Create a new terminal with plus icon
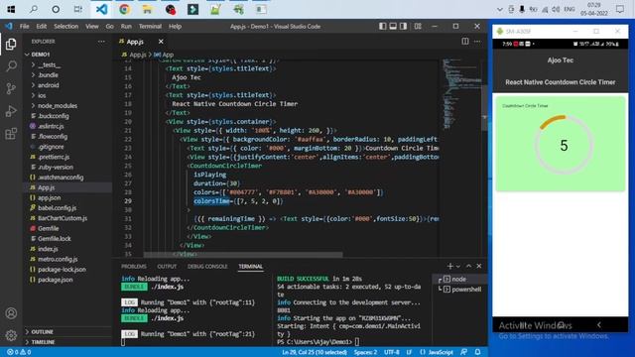Image resolution: width=635 pixels, height=357 pixels. (449, 266)
